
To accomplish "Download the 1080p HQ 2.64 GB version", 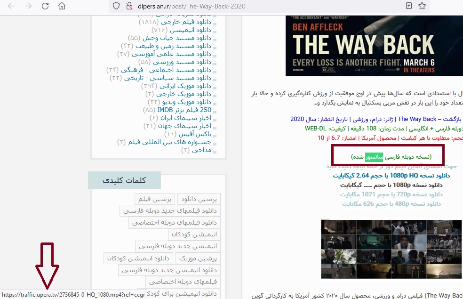I will click(391, 176).
